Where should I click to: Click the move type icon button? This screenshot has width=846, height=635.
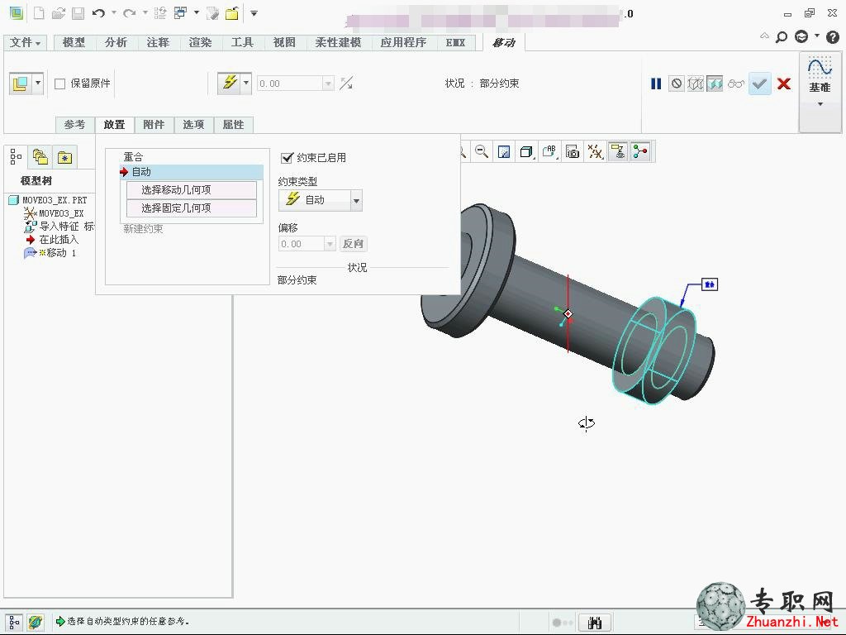point(21,84)
